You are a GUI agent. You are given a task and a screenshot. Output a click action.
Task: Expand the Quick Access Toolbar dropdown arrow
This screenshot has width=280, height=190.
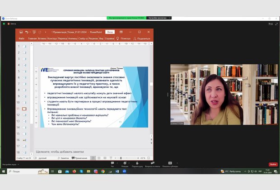pyautogui.click(x=46, y=32)
